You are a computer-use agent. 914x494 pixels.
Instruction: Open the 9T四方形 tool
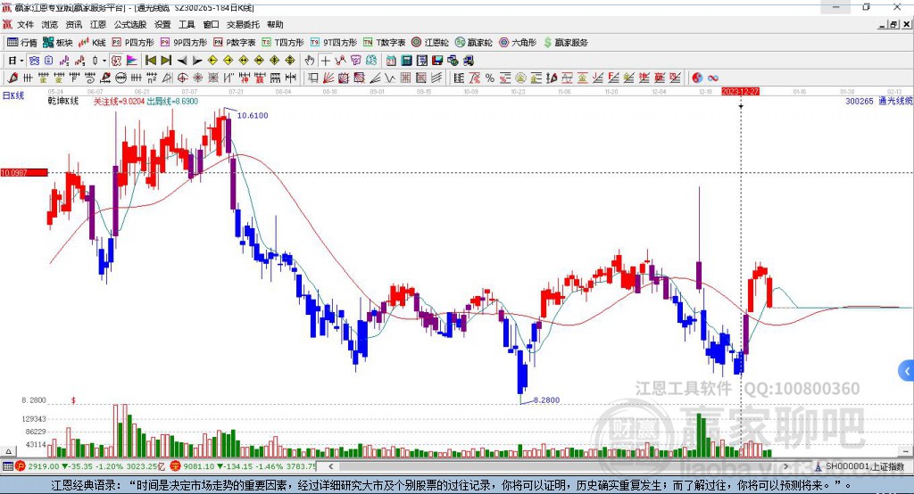click(x=334, y=43)
